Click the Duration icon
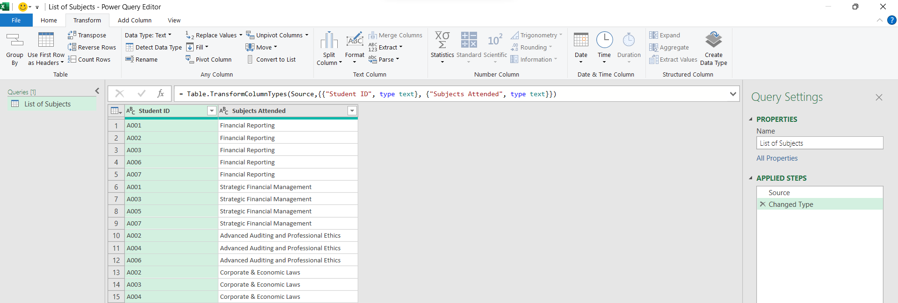898x303 pixels. tap(629, 40)
